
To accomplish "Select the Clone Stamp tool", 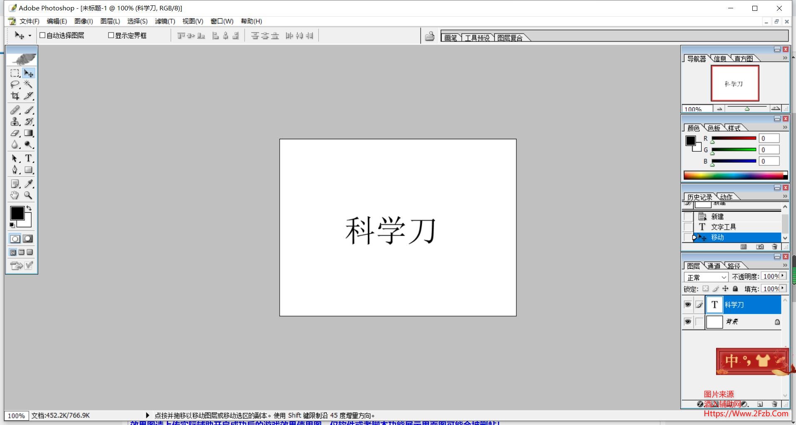I will coord(15,122).
